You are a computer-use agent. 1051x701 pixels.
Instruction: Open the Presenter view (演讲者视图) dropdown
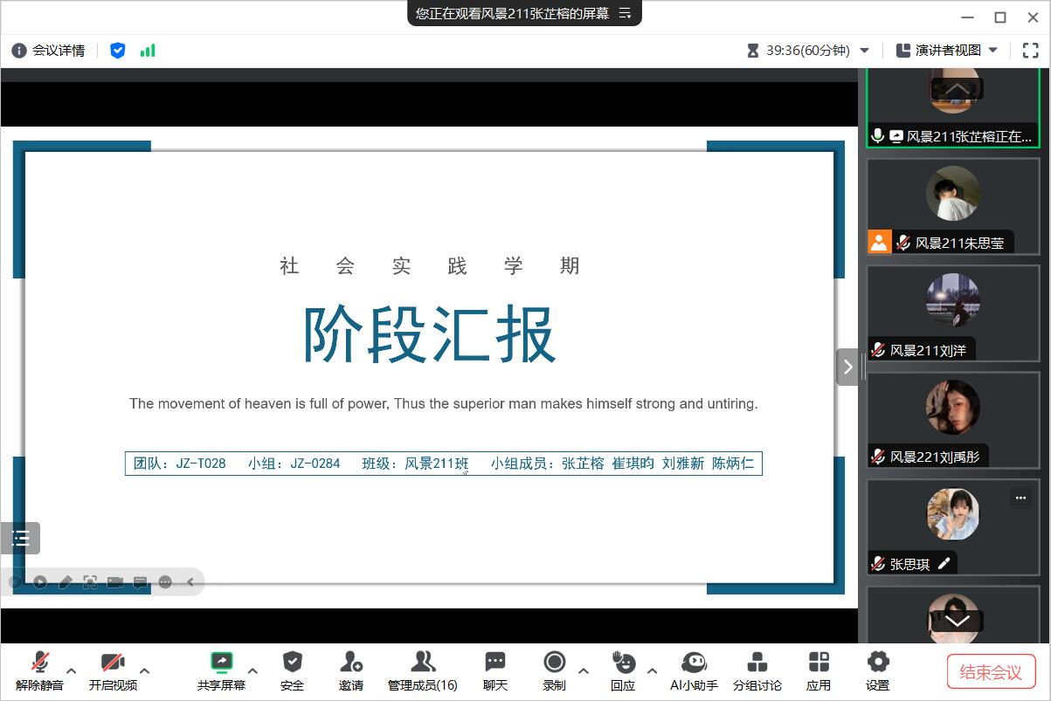947,51
